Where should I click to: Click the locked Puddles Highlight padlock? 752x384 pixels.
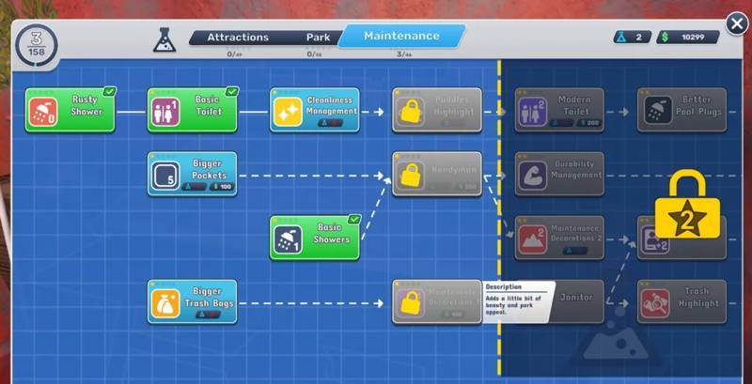[410, 112]
